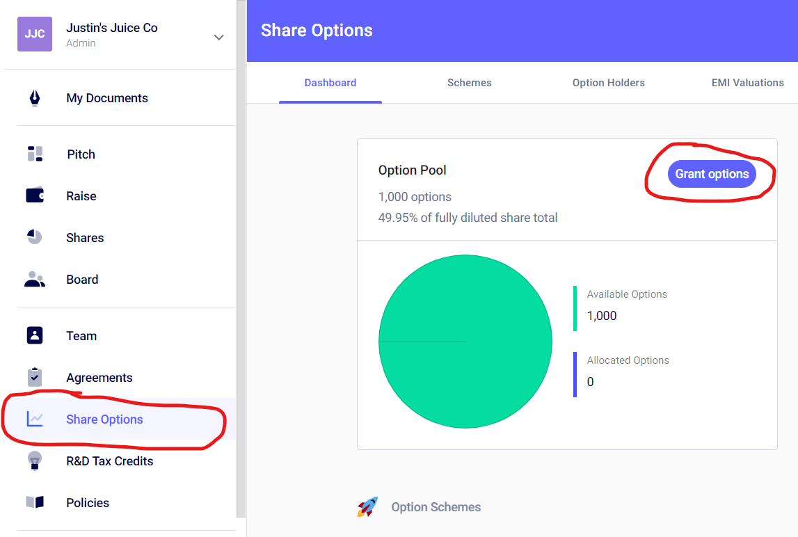
Task: Click the Option Schemes rocket icon
Action: click(x=368, y=507)
